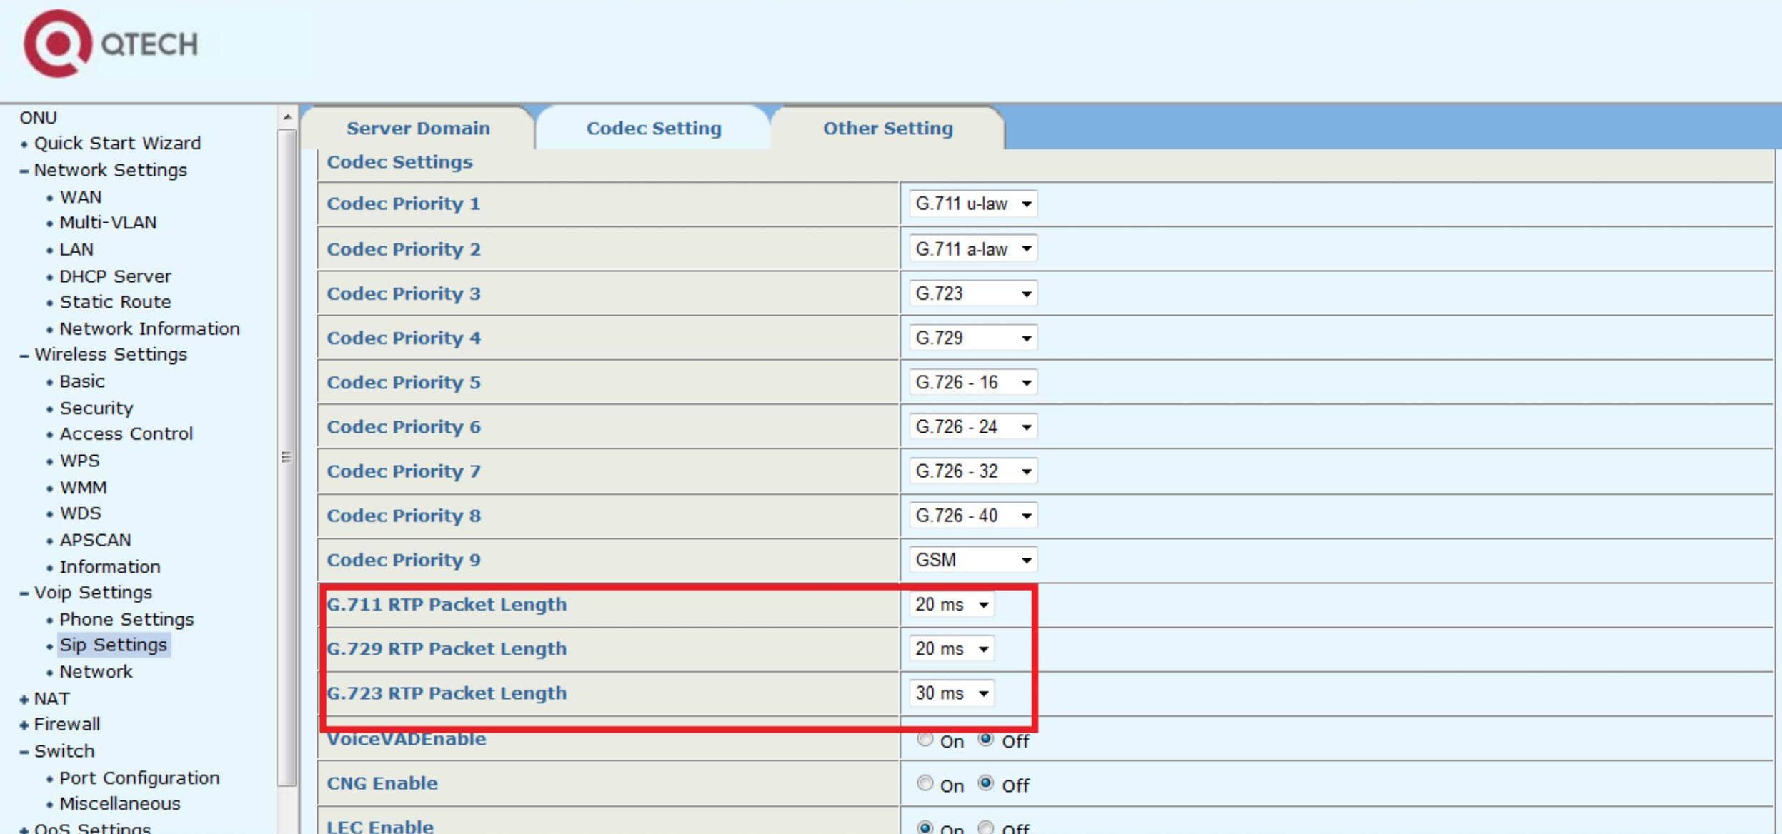This screenshot has height=834, width=1782.
Task: Expand the NAT section
Action: (x=24, y=700)
